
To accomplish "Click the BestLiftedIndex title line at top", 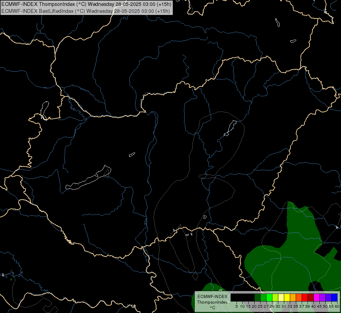I will pyautogui.click(x=85, y=11).
